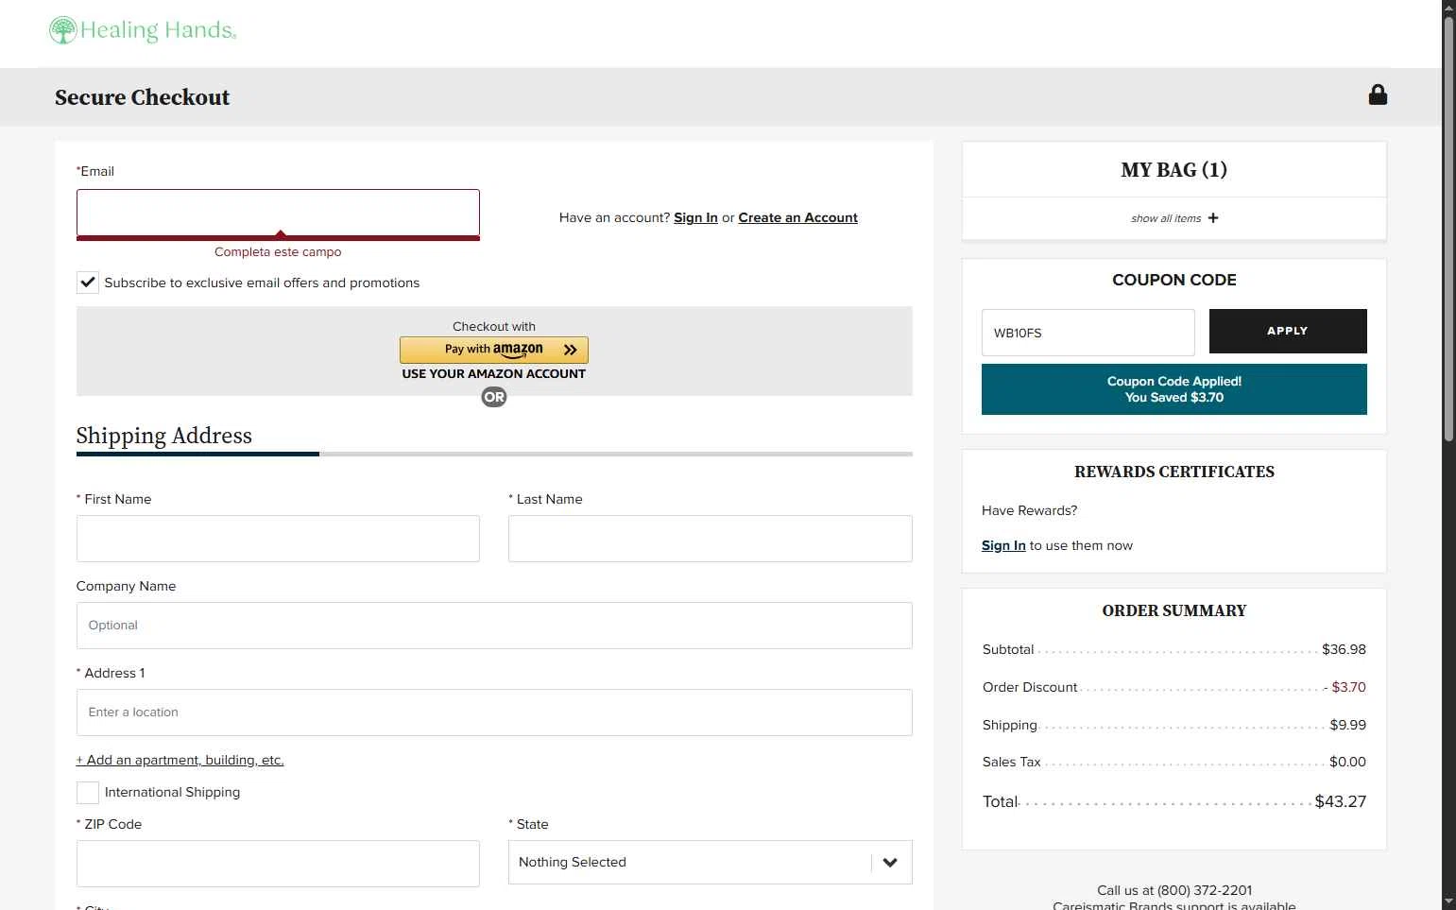1456x910 pixels.
Task: Click the Coupon Code Applied banner
Action: tap(1174, 389)
